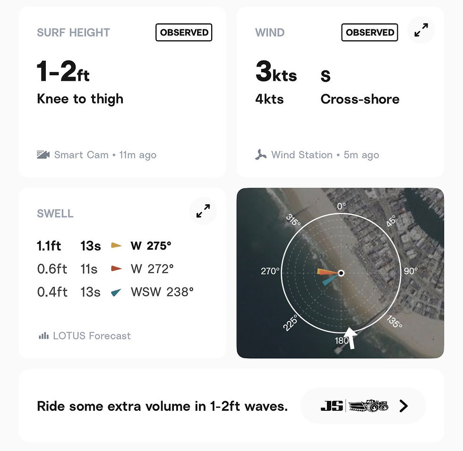The width and height of the screenshot is (463, 451).
Task: Click the Smart Cam camera icon
Action: point(43,155)
